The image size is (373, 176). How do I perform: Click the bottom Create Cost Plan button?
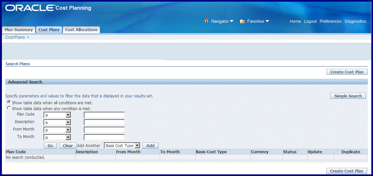[347, 171]
